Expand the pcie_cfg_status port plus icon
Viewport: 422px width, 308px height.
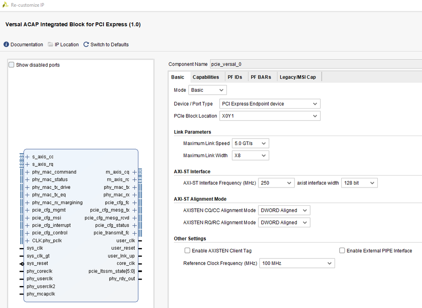pos(134,225)
